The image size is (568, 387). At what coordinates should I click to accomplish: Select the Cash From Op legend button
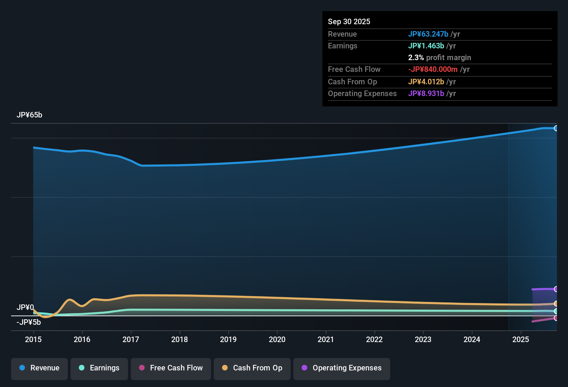click(252, 369)
